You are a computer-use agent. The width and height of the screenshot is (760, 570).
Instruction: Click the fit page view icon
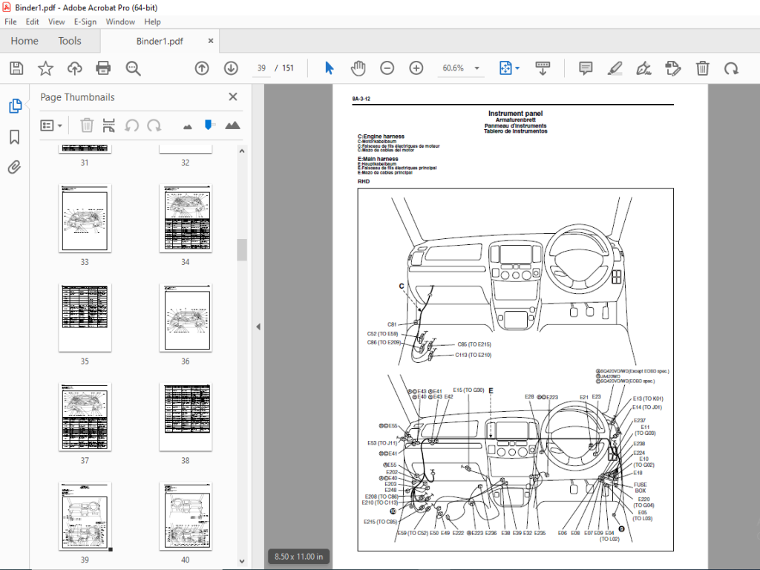click(505, 68)
